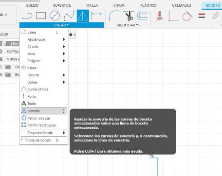Image resolution: width=222 pixels, height=176 pixels.
Task: Choose Punto menu item
Action: 44,96
